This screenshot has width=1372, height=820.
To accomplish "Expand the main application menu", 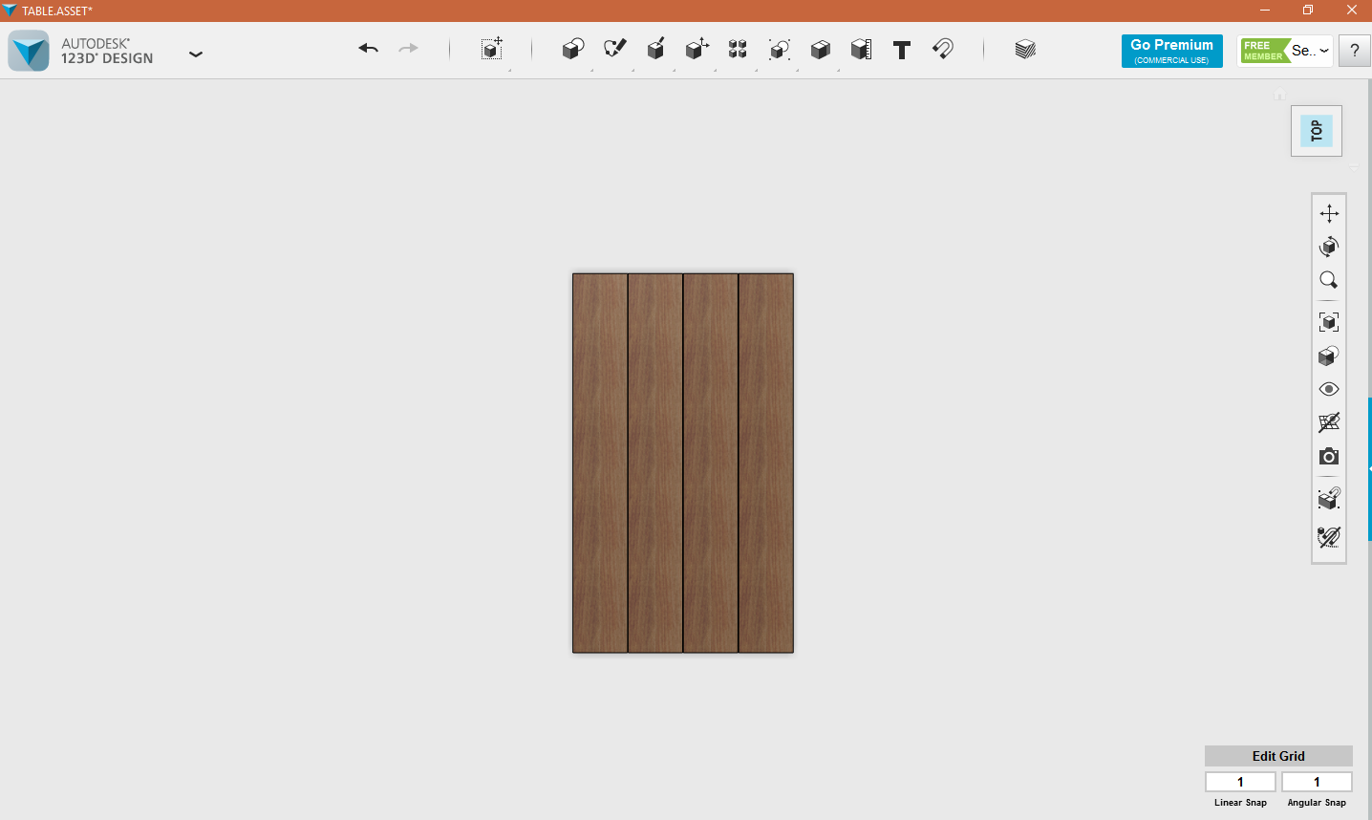I will 196,54.
